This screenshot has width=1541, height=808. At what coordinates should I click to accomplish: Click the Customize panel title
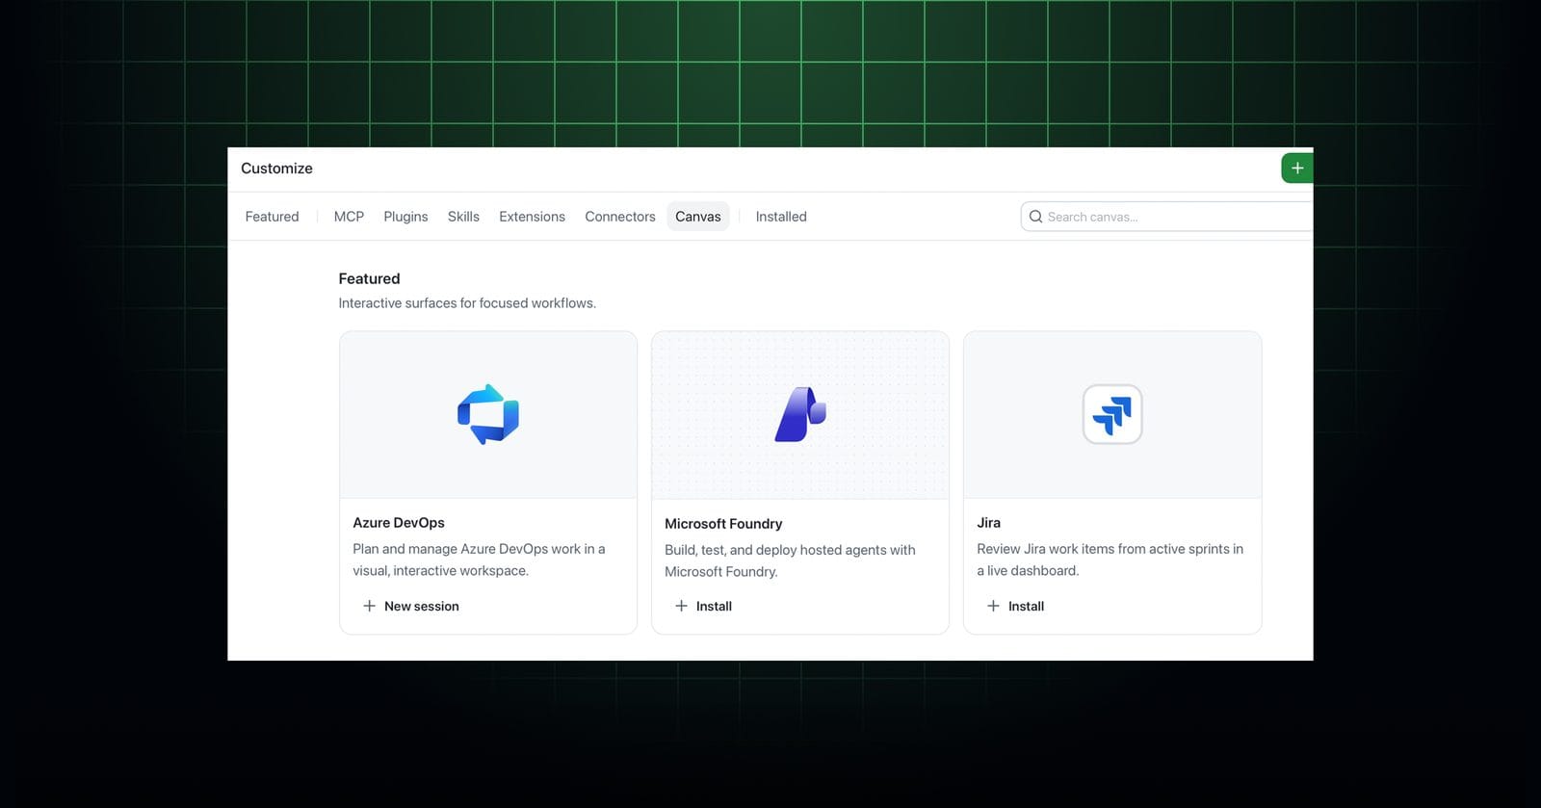(276, 169)
